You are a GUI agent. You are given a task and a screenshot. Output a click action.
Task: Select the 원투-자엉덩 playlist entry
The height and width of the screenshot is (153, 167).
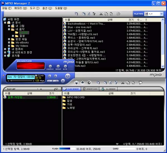[x=31, y=97]
